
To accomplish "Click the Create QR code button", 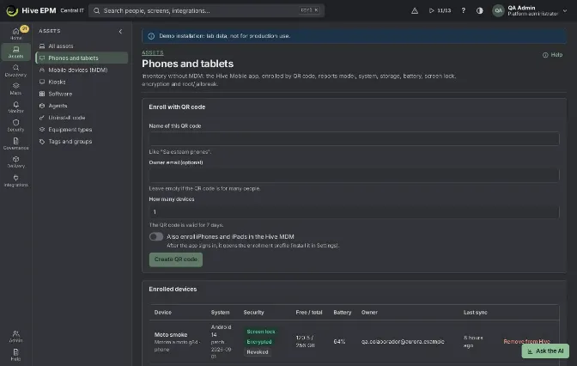I will [175, 259].
